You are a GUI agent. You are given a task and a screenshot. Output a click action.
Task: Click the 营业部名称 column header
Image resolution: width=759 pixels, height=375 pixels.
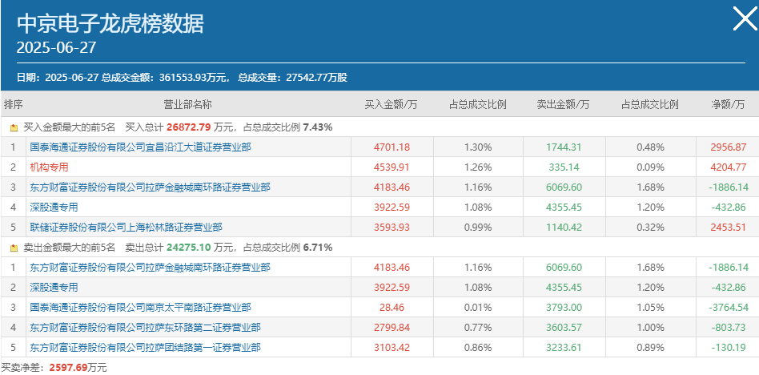point(188,105)
